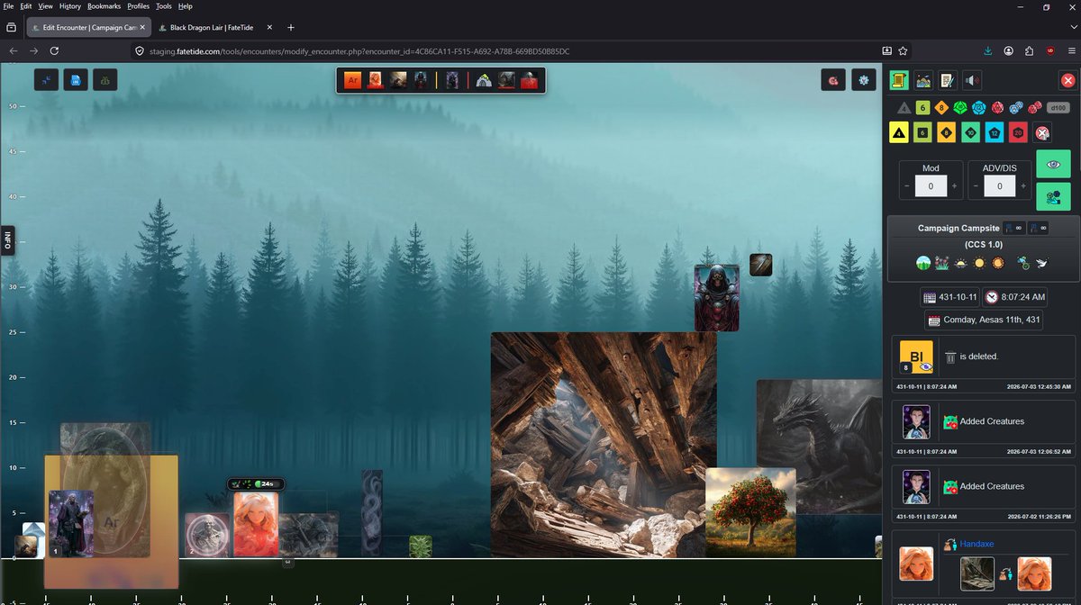This screenshot has width=1081, height=605.
Task: Open the landscape scene icon in sidebar
Action: click(x=922, y=80)
